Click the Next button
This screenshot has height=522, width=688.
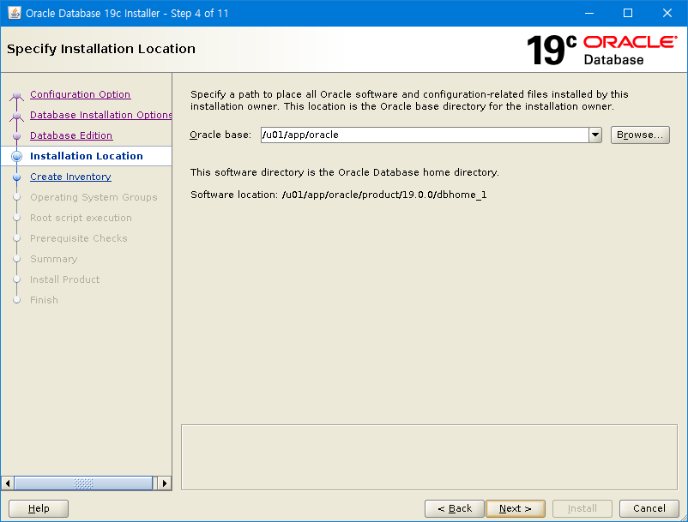pyautogui.click(x=515, y=508)
